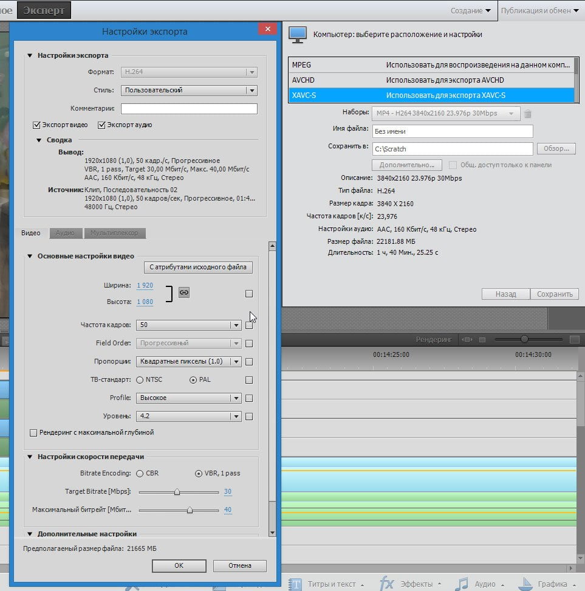
Task: Confirm export settings with OK
Action: pos(179,565)
